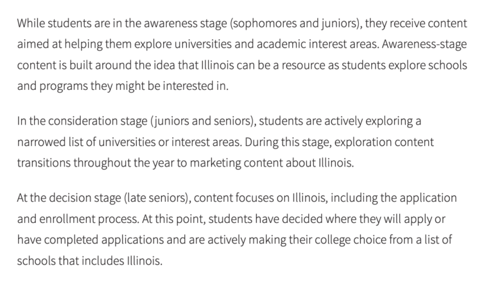493x286 pixels.
Task: Click the word "While" starting the first paragraph
Action: (x=30, y=24)
